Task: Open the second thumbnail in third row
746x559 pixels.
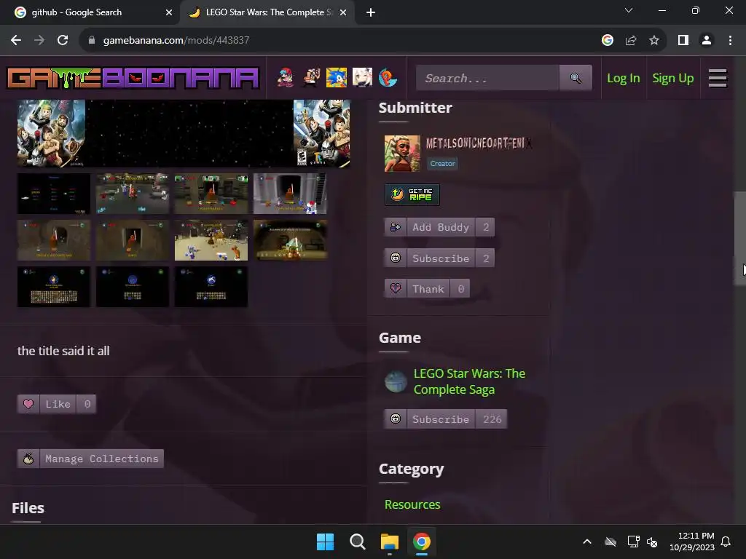Action: click(133, 287)
